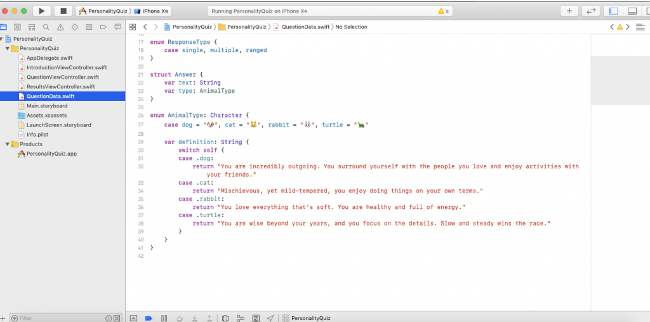The height and width of the screenshot is (322, 650).
Task: Open the find navigator magnifier
Action: pyautogui.click(x=46, y=27)
